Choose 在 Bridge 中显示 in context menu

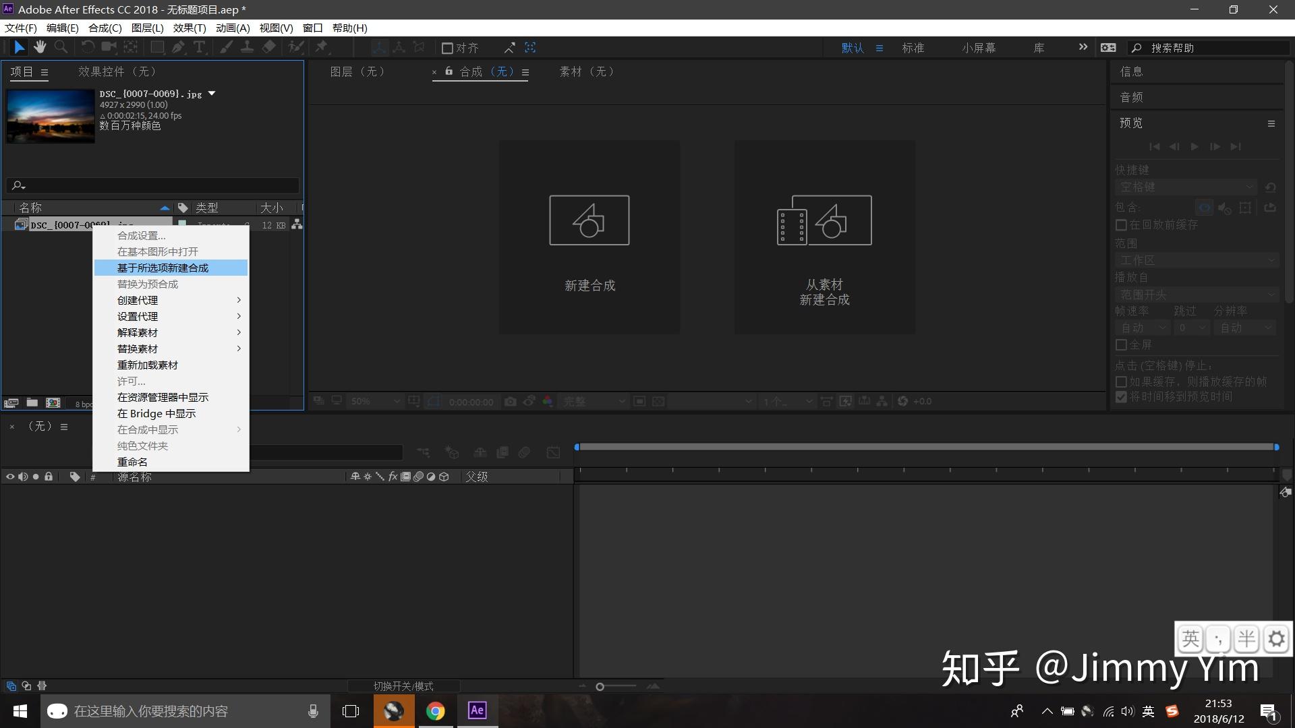coord(171,413)
